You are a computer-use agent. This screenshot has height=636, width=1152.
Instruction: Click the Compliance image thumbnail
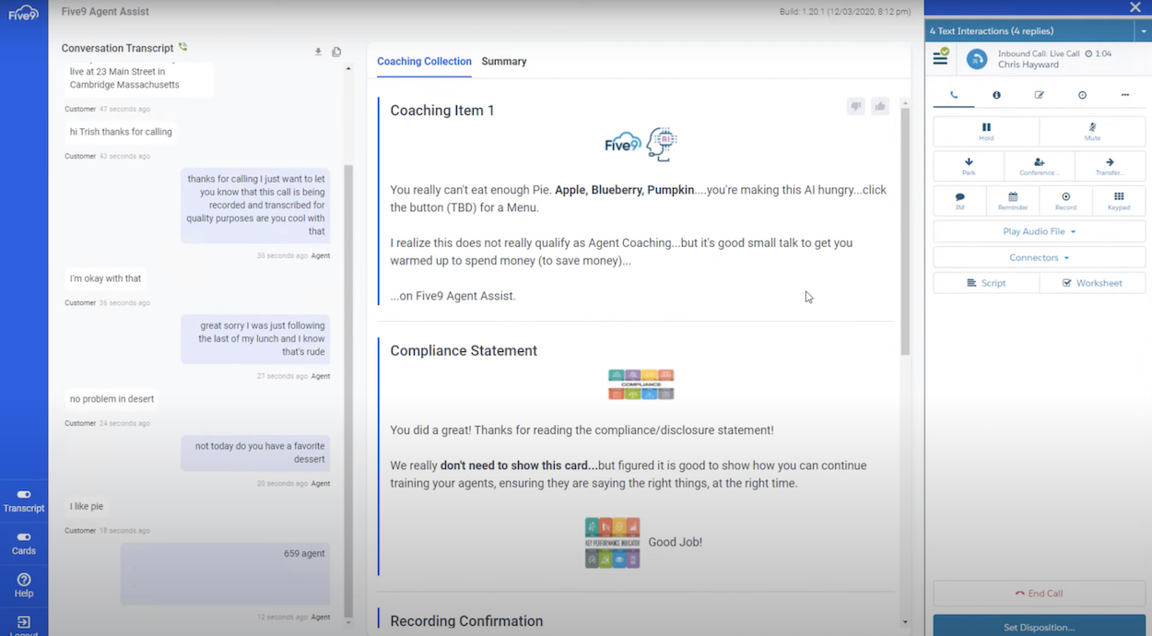click(641, 384)
